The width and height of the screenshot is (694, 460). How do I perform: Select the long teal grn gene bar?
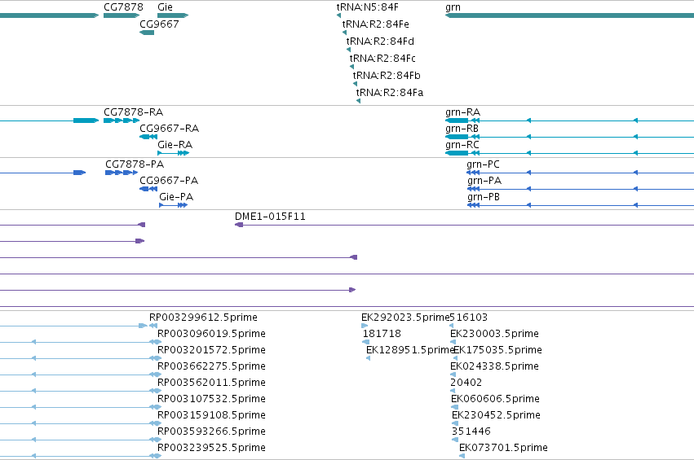pos(569,15)
